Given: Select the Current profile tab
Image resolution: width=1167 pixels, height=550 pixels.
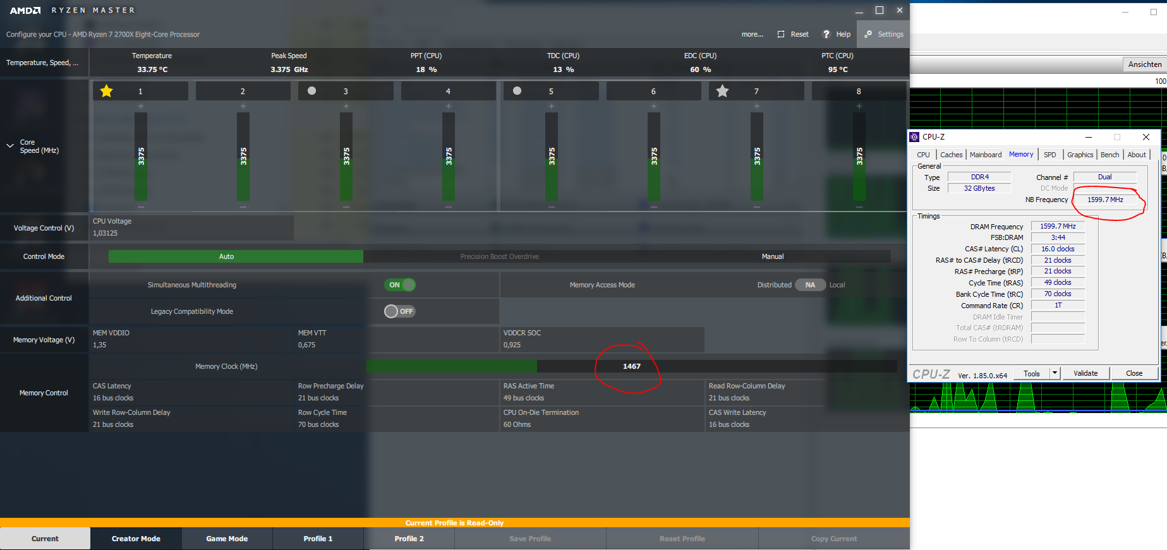Looking at the screenshot, I should coord(45,539).
